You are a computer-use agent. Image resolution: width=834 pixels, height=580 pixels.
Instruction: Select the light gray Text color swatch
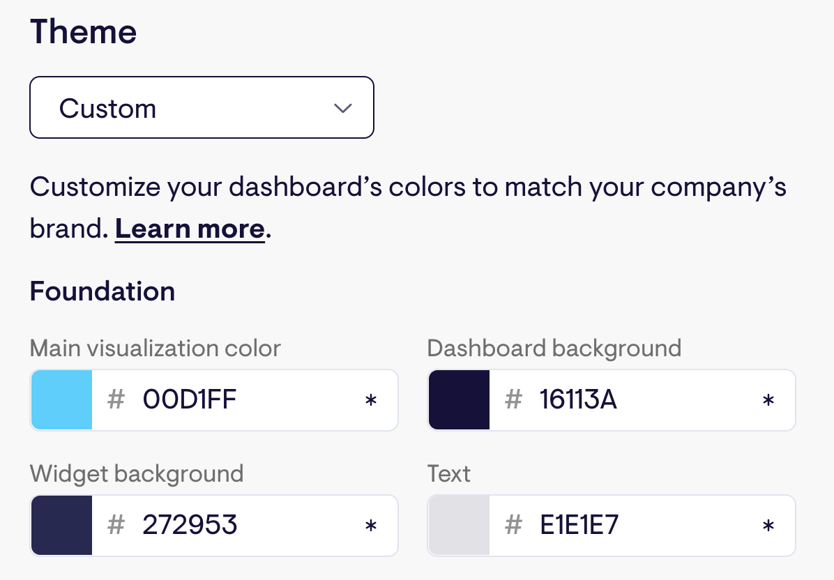458,525
